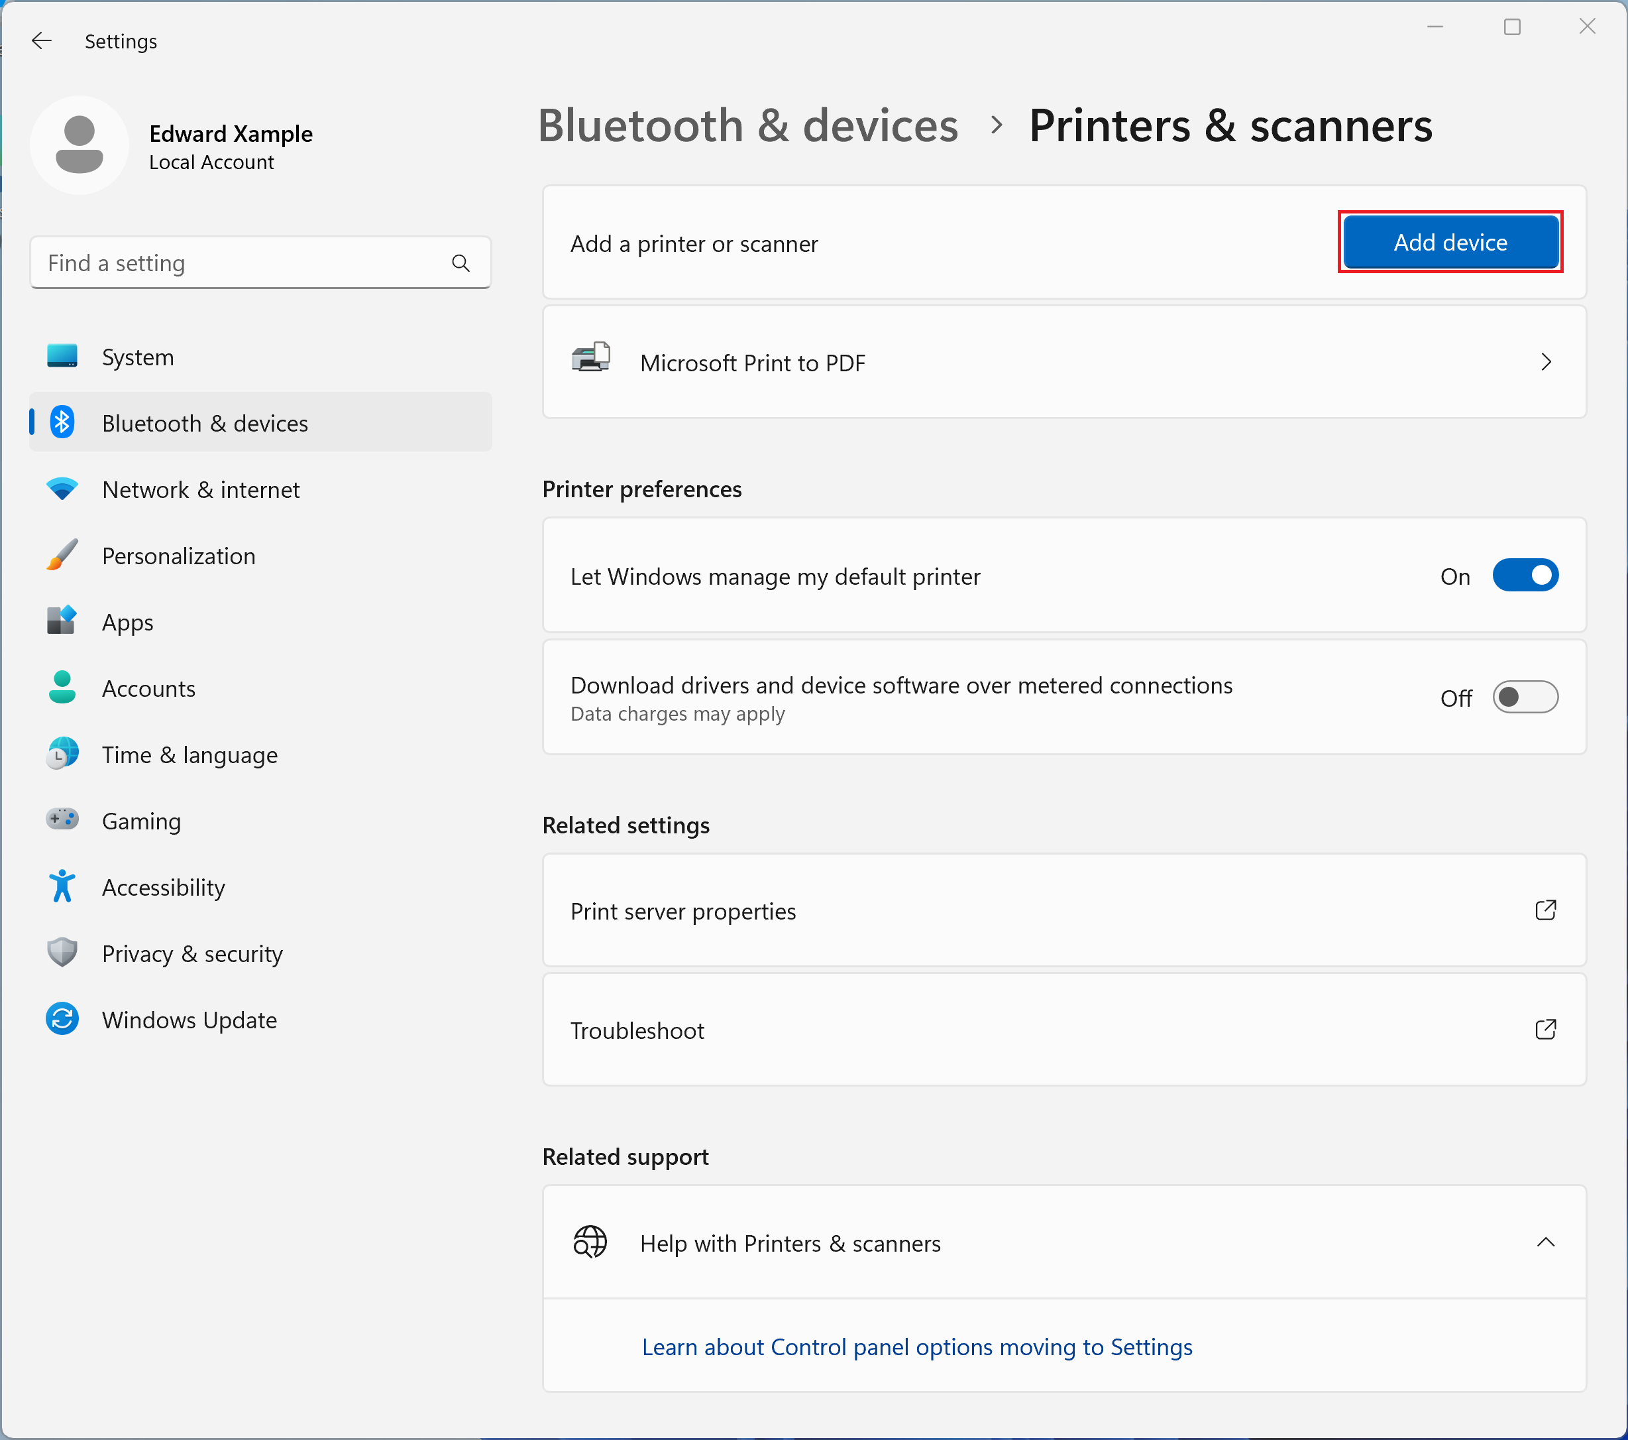
Task: Click the System monitor icon
Action: pyautogui.click(x=62, y=356)
